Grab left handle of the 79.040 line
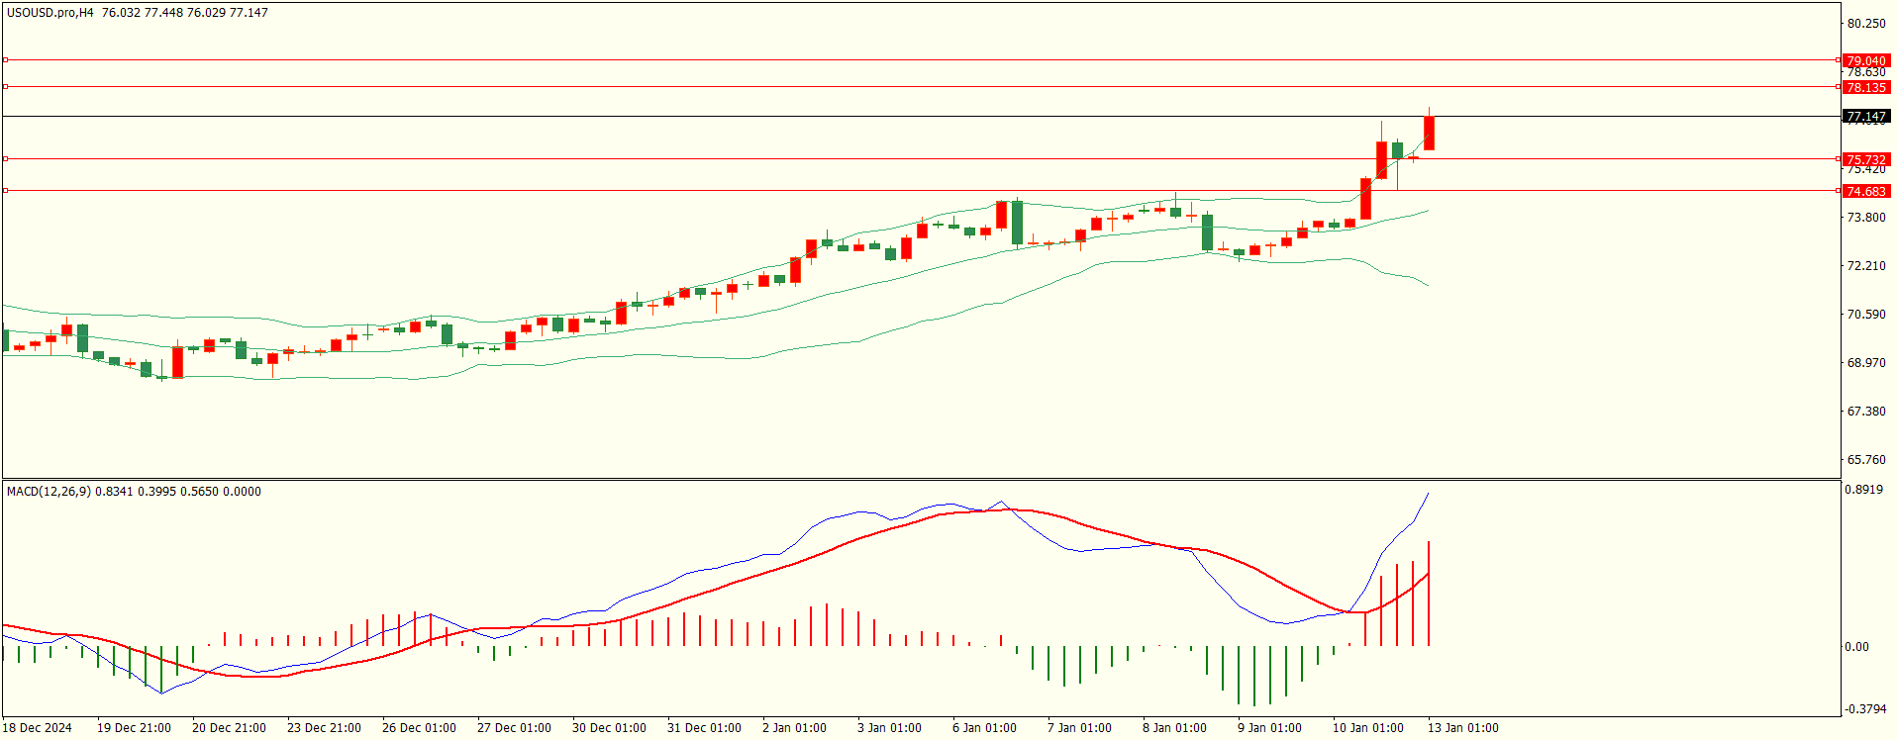Screen dimensions: 1897x740 6,60
